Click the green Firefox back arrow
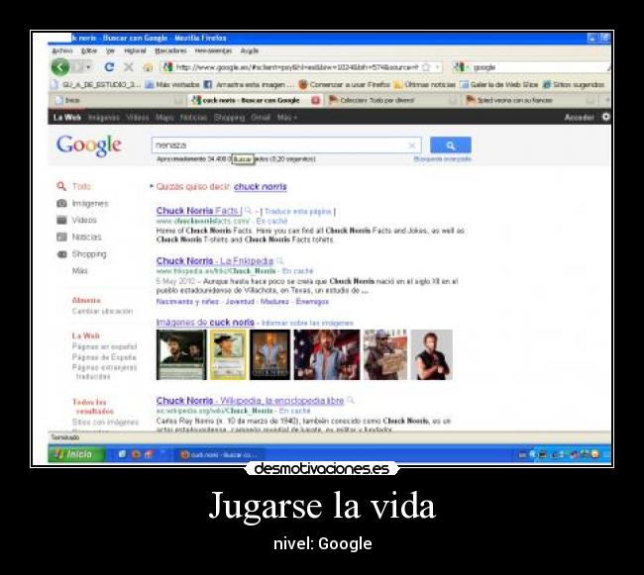The height and width of the screenshot is (575, 644). tap(60, 67)
